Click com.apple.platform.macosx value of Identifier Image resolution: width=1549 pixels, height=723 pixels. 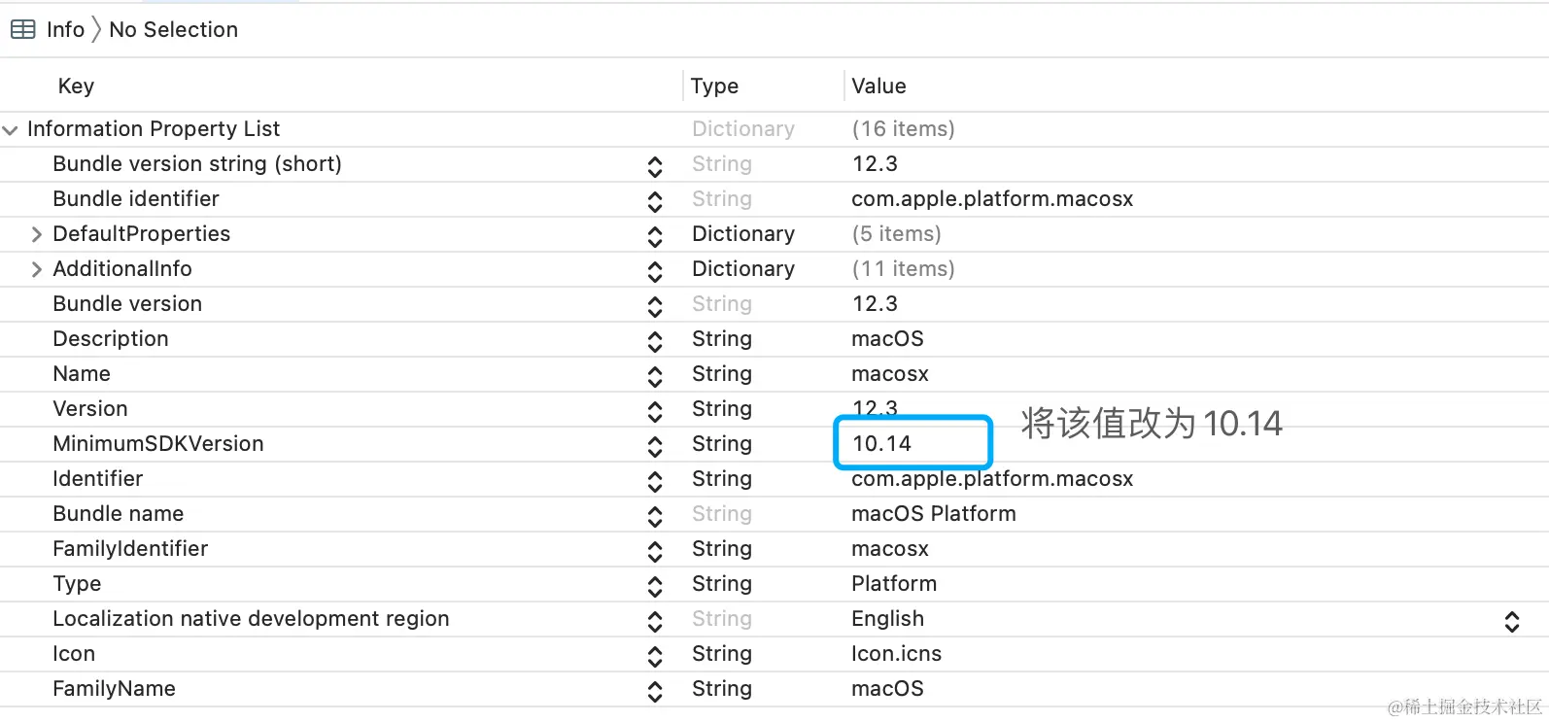(992, 479)
